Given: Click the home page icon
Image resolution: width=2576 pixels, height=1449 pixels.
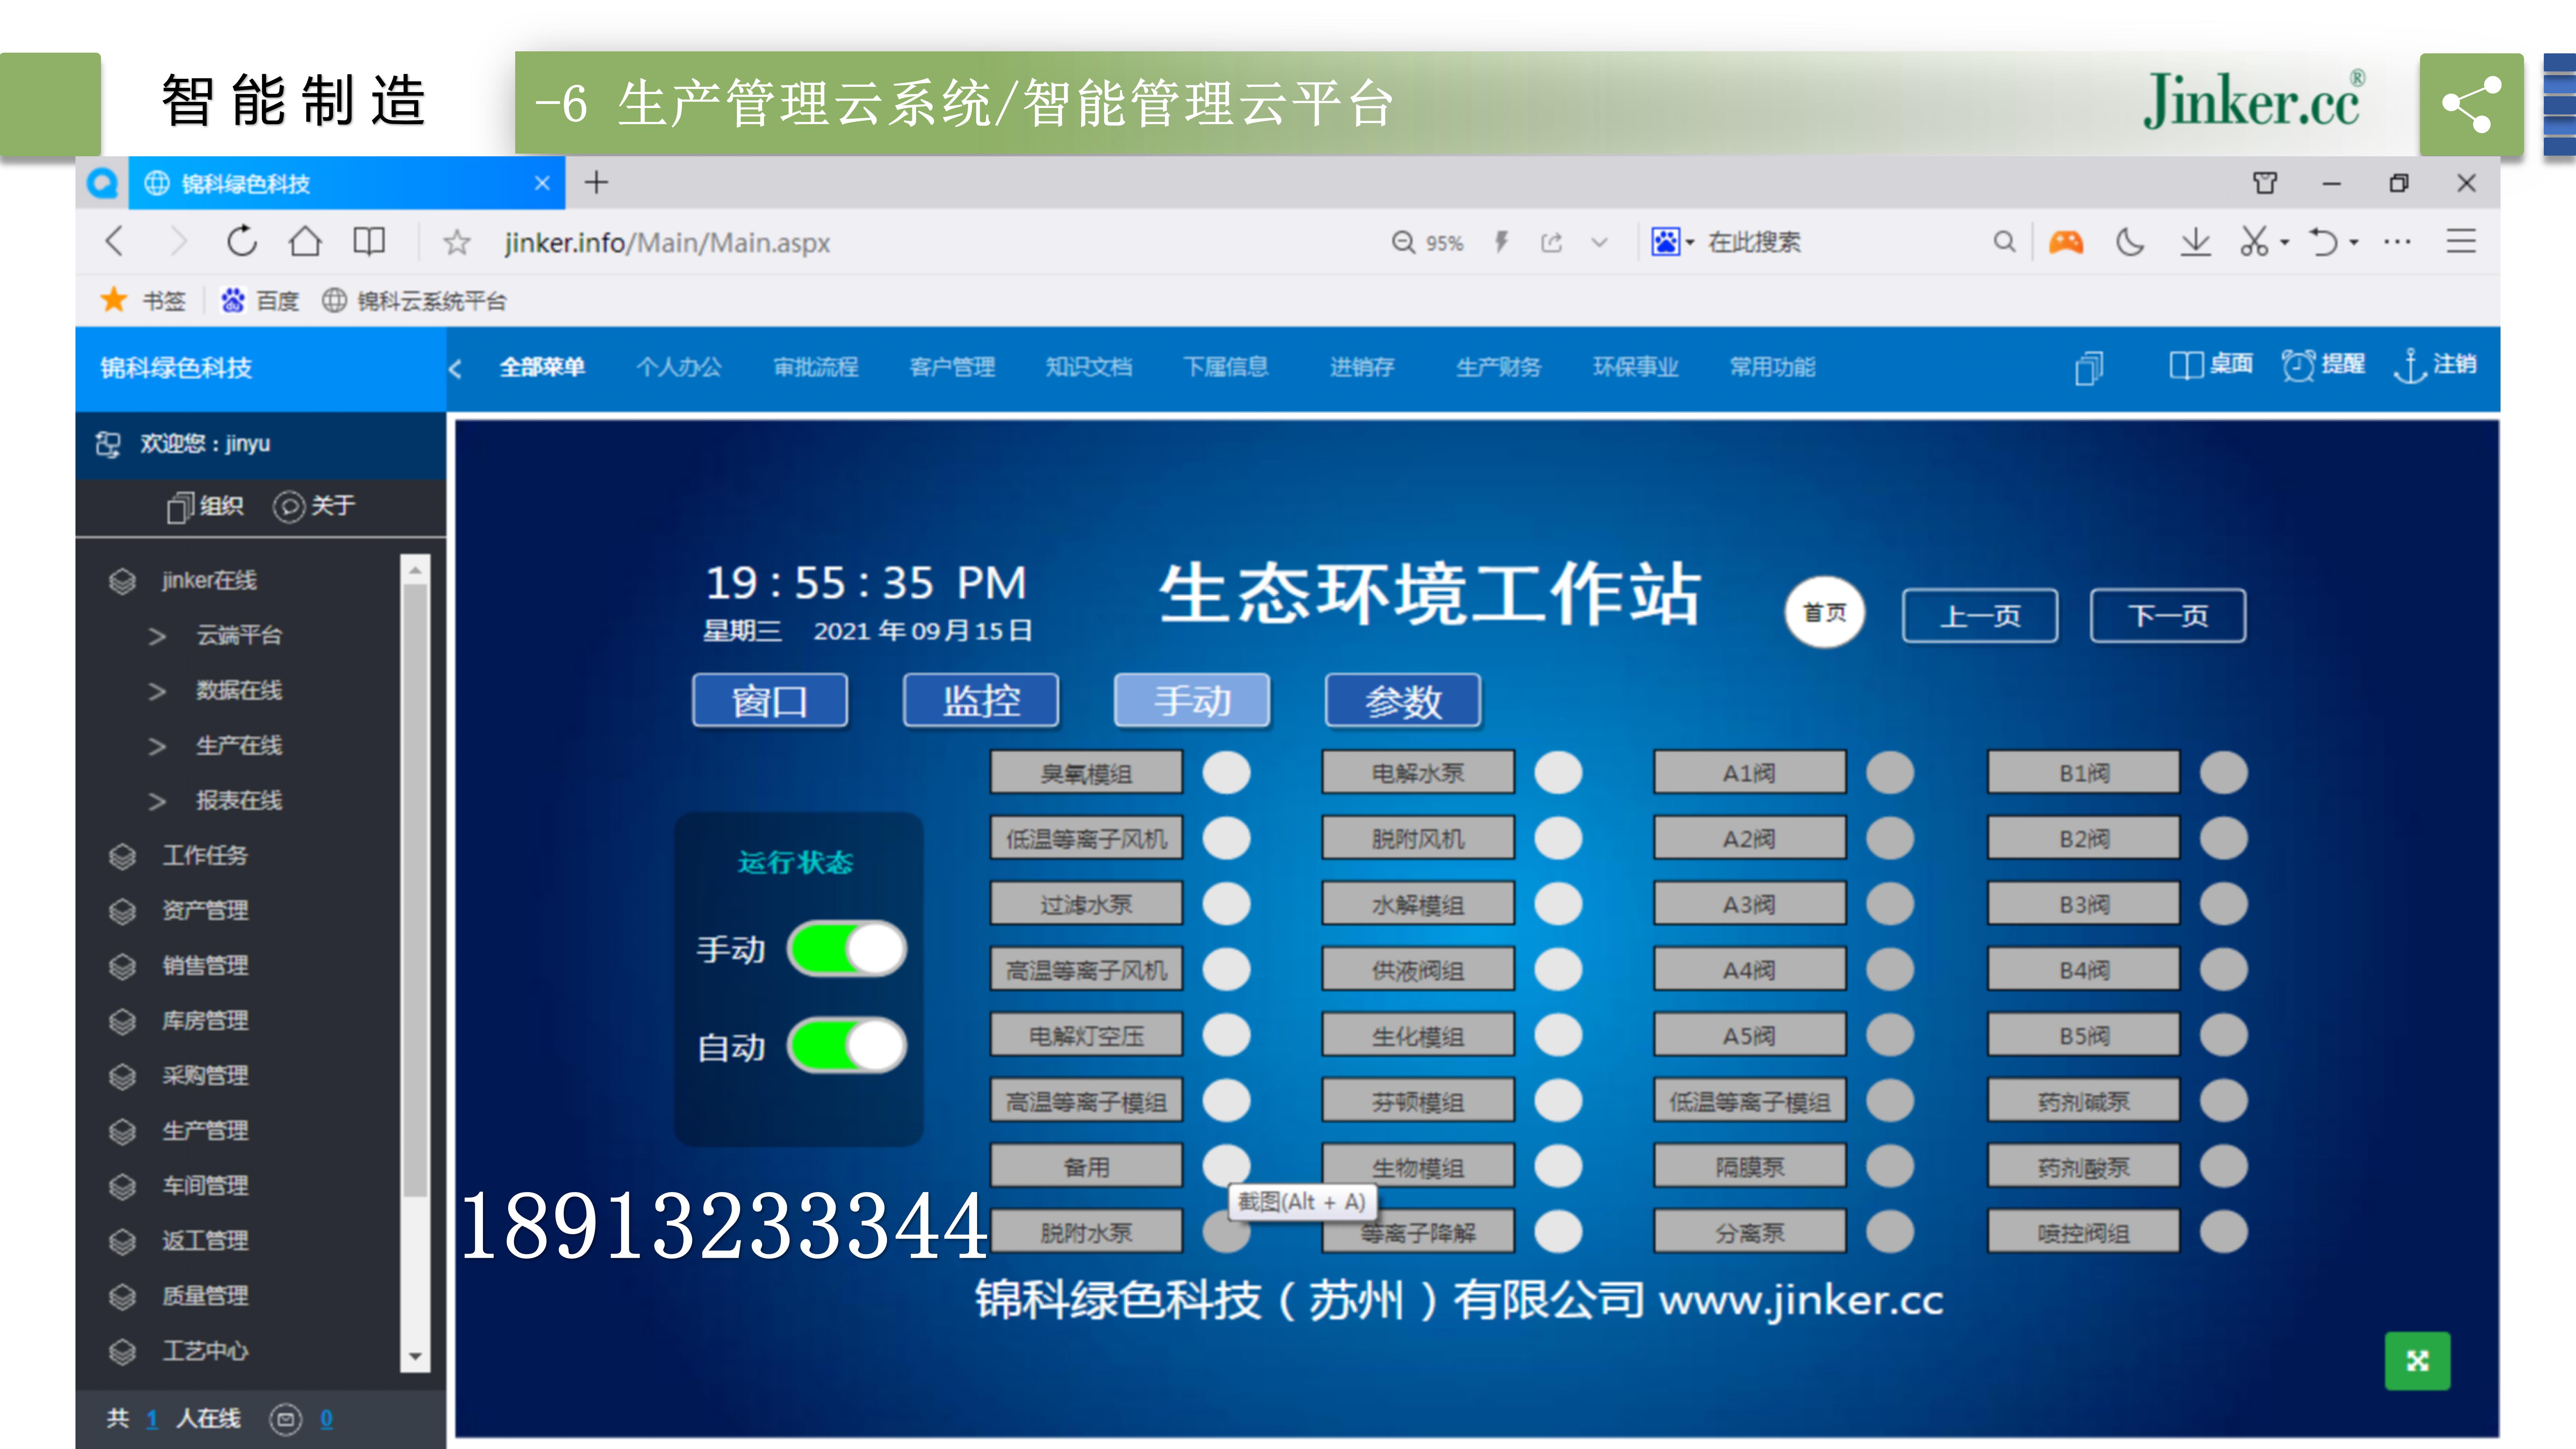Looking at the screenshot, I should coord(305,242).
